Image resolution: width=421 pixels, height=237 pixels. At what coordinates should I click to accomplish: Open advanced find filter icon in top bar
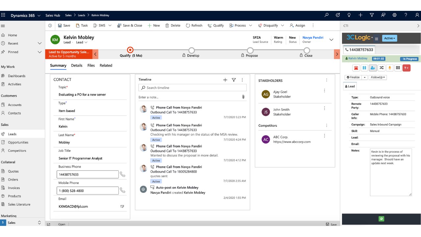(x=372, y=15)
